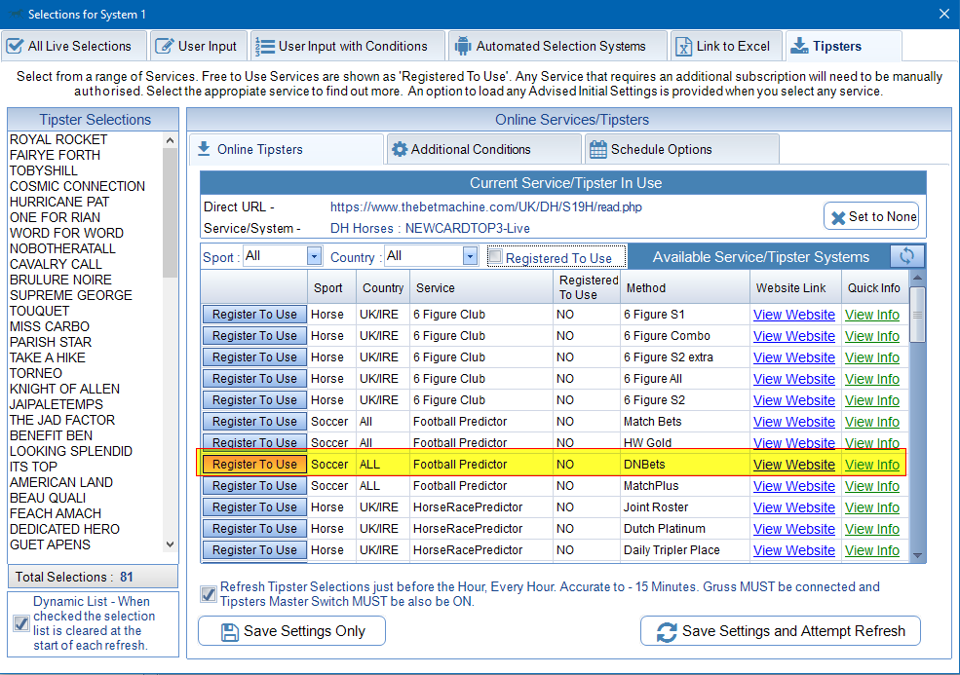This screenshot has height=675, width=960.
Task: Toggle the Registered To Use checkbox
Action: point(495,257)
